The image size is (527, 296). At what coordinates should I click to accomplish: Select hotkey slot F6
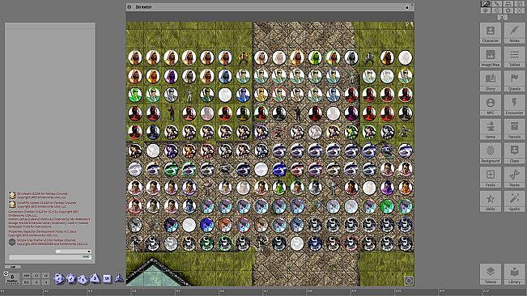pos(241,292)
